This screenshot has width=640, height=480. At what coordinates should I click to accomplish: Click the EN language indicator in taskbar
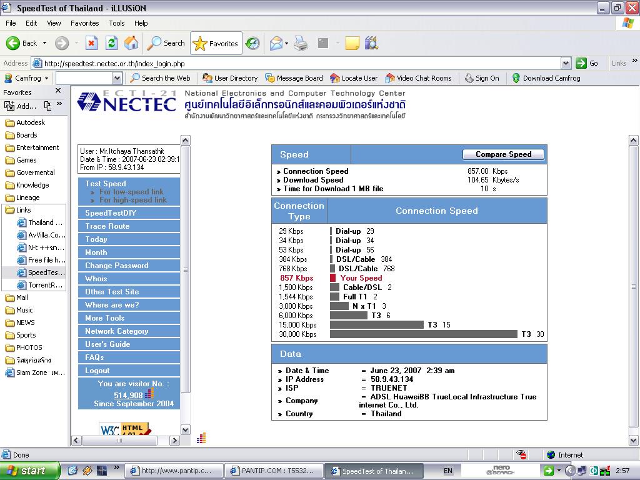click(x=447, y=471)
